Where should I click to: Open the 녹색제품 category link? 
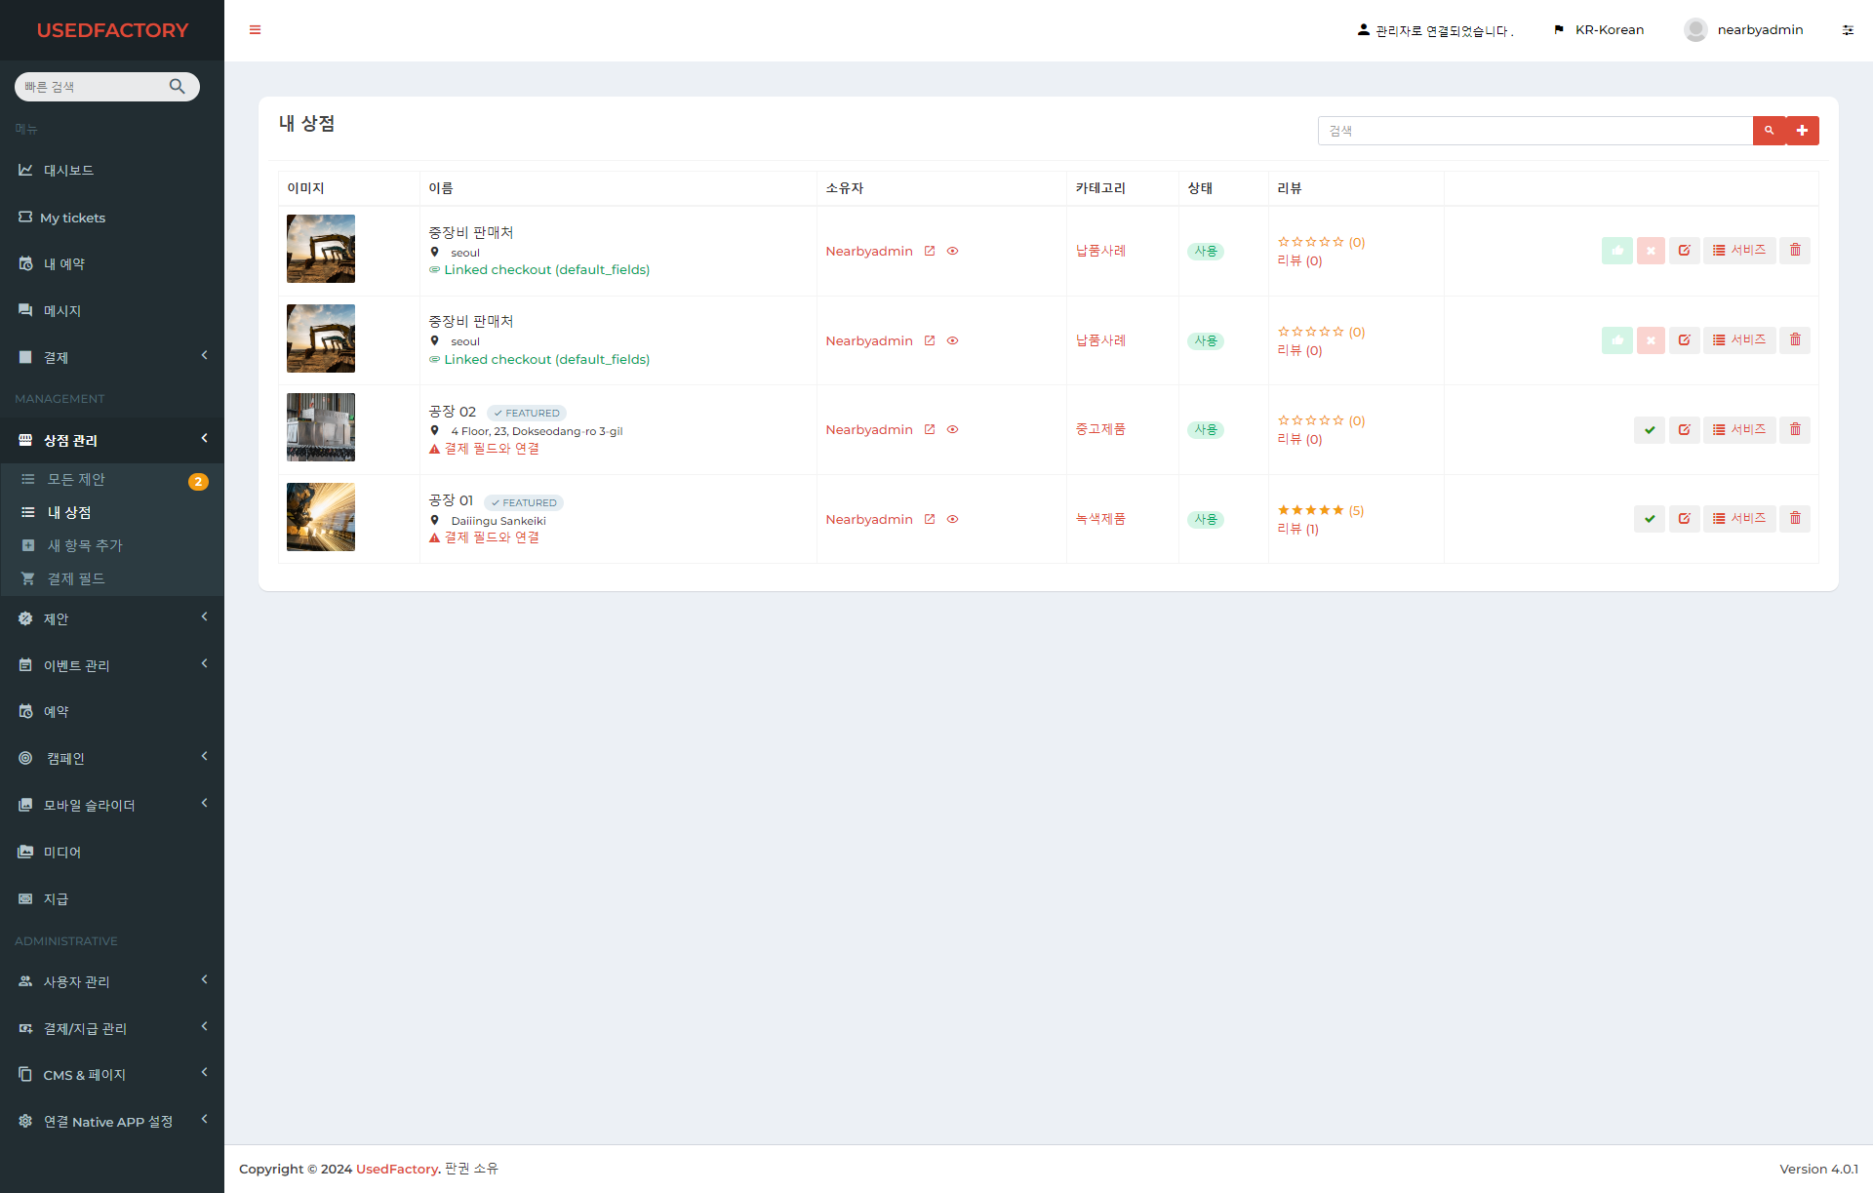pyautogui.click(x=1100, y=519)
